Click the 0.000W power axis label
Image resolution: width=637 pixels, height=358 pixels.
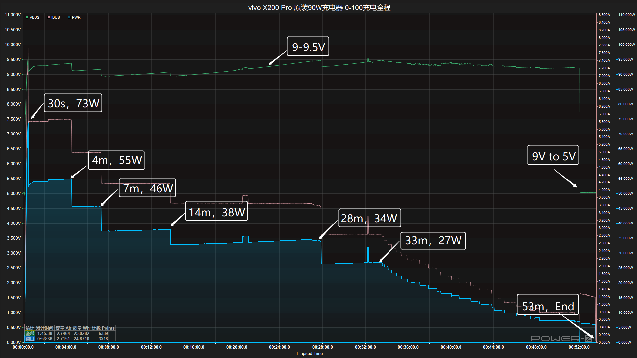tap(625, 342)
